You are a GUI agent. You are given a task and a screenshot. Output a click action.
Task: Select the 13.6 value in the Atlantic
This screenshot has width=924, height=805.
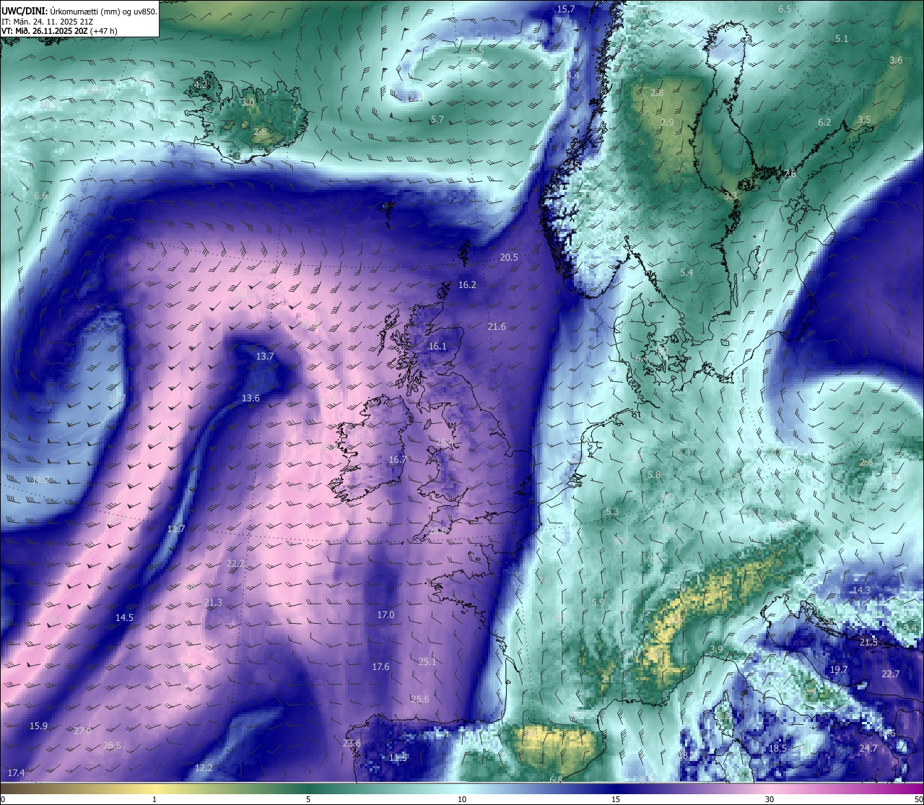point(250,399)
